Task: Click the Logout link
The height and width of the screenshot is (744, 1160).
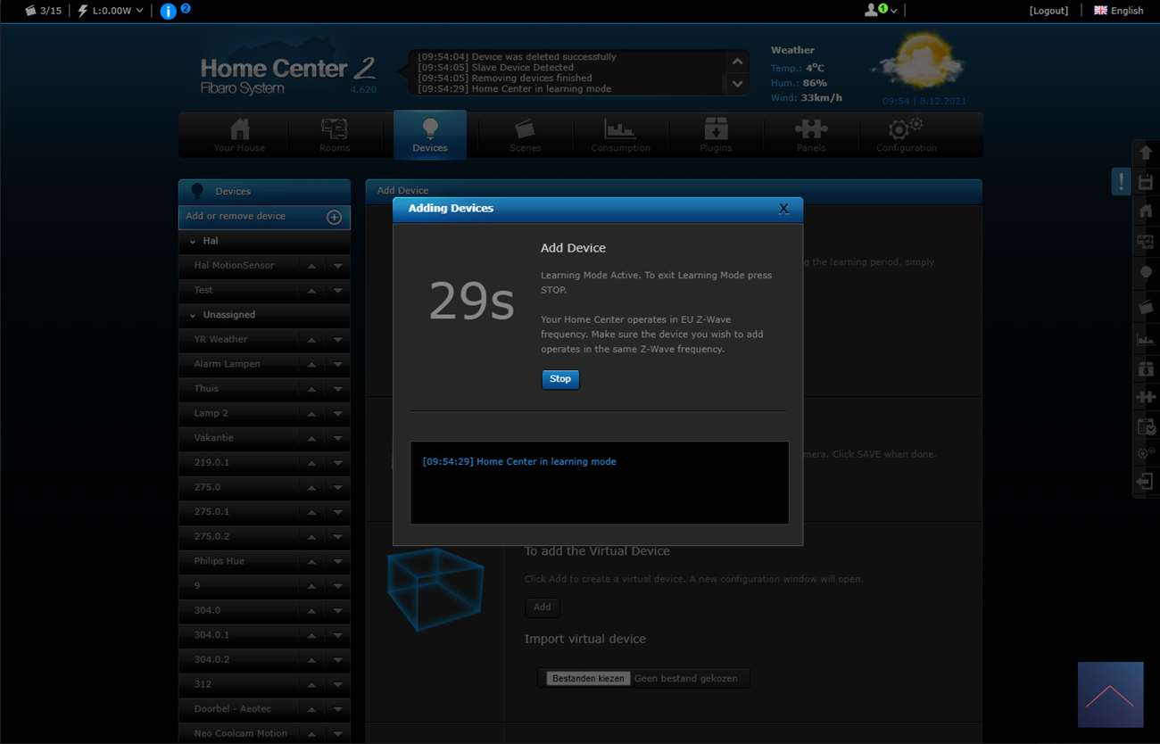Action: tap(1048, 11)
